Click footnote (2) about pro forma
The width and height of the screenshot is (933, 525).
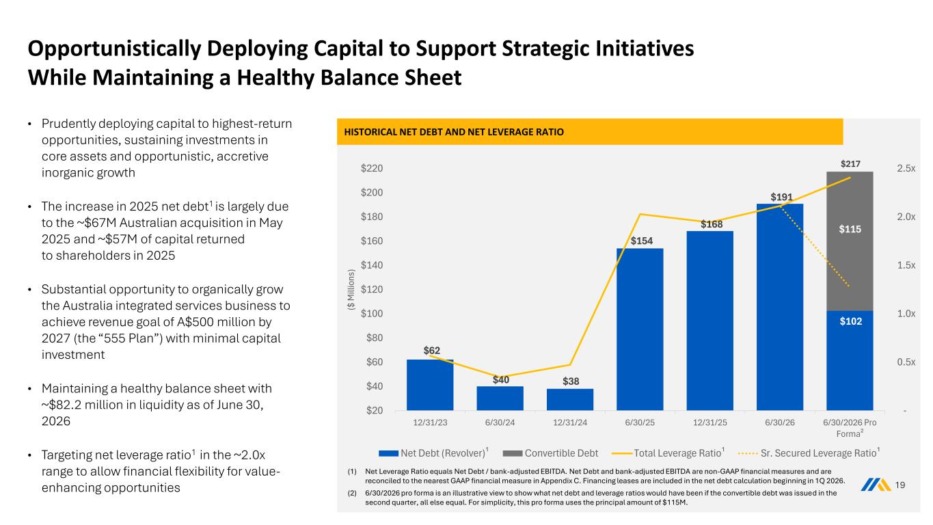pyautogui.click(x=592, y=498)
